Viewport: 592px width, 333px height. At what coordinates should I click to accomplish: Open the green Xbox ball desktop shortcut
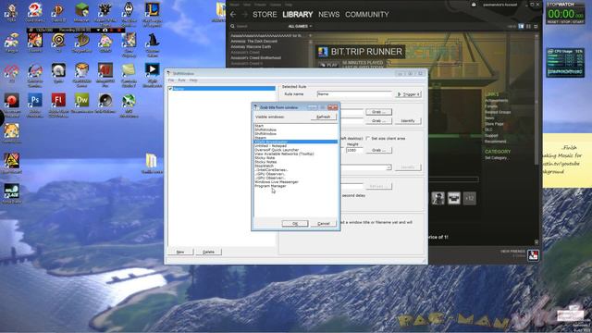point(129,101)
